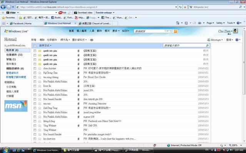Viewport: 246px width, 153px height.
Task: Expand the sort order dropdown in the list header
Action: [45, 46]
